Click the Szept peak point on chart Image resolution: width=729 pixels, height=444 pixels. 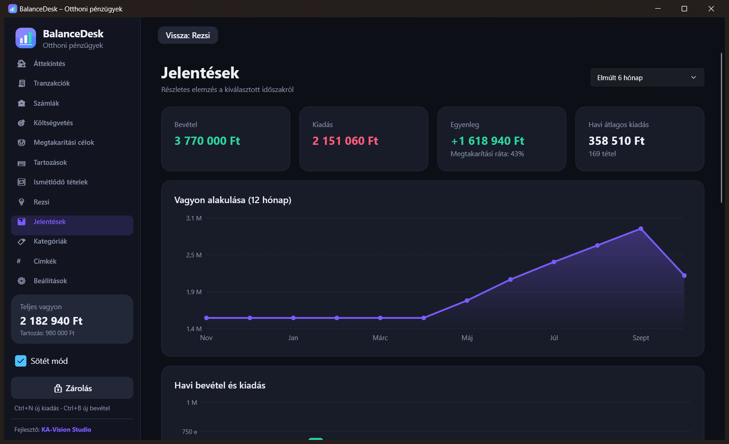(x=641, y=229)
